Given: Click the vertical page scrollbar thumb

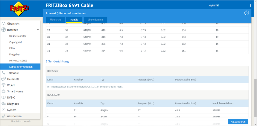Looking at the screenshot, I should tap(255, 98).
